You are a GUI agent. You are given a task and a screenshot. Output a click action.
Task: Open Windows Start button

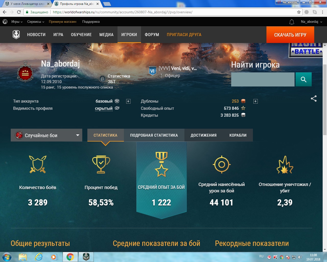pyautogui.click(x=7, y=257)
